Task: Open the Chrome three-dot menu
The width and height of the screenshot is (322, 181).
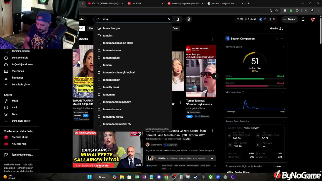Action: [x=318, y=11]
